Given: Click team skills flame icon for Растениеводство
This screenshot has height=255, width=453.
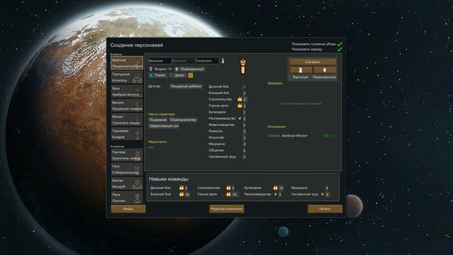Looking at the screenshot, I should pyautogui.click(x=275, y=194).
